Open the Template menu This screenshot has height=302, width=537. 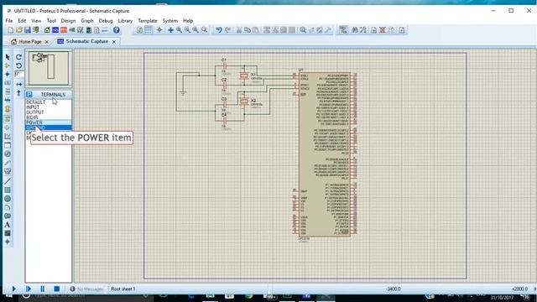coord(148,20)
